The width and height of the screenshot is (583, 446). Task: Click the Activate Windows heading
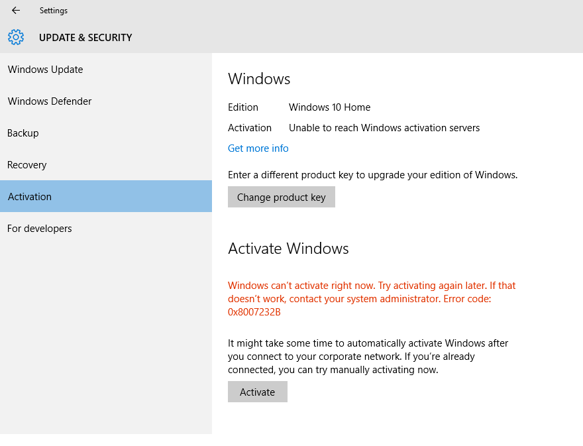point(288,249)
